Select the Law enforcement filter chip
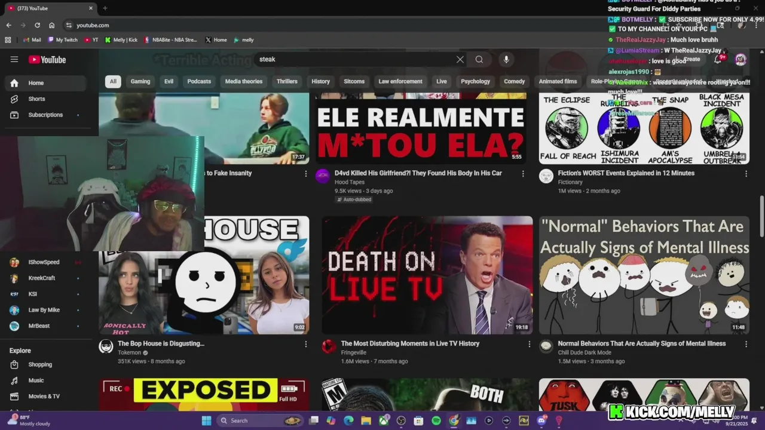This screenshot has height=430, width=765. click(x=400, y=81)
